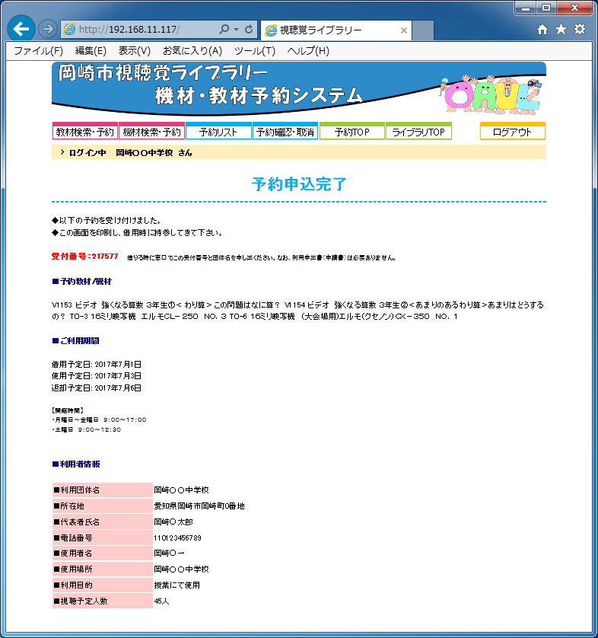Open the お気に入り(A) menu
Screen dimensions: 598x638
tap(192, 51)
